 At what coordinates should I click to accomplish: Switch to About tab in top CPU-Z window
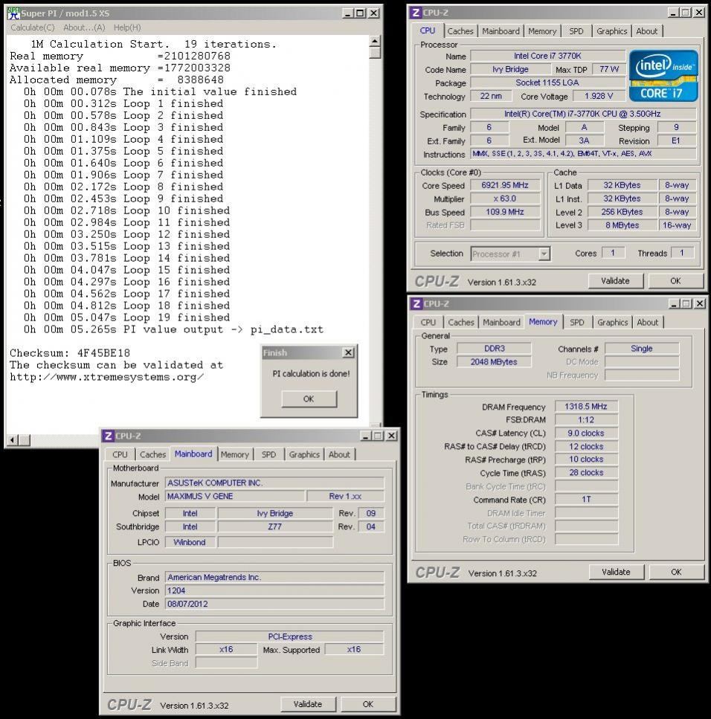(647, 31)
